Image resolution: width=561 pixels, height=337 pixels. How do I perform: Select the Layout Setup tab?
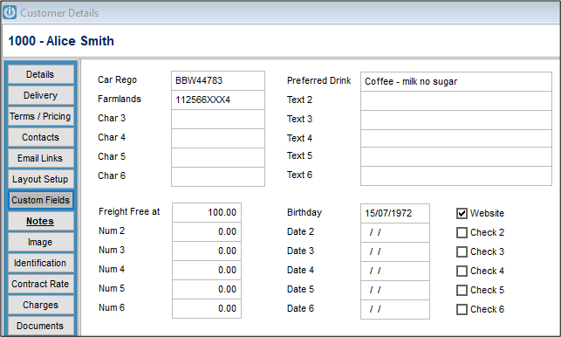(x=40, y=179)
